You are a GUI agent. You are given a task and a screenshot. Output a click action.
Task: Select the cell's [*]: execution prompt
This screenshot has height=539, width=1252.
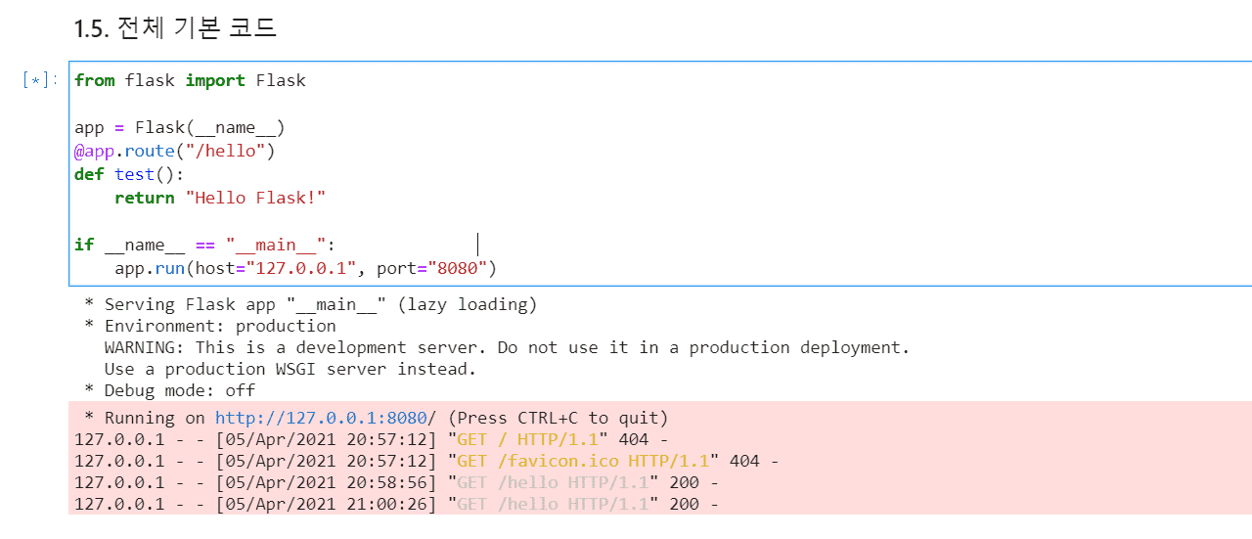(40, 80)
